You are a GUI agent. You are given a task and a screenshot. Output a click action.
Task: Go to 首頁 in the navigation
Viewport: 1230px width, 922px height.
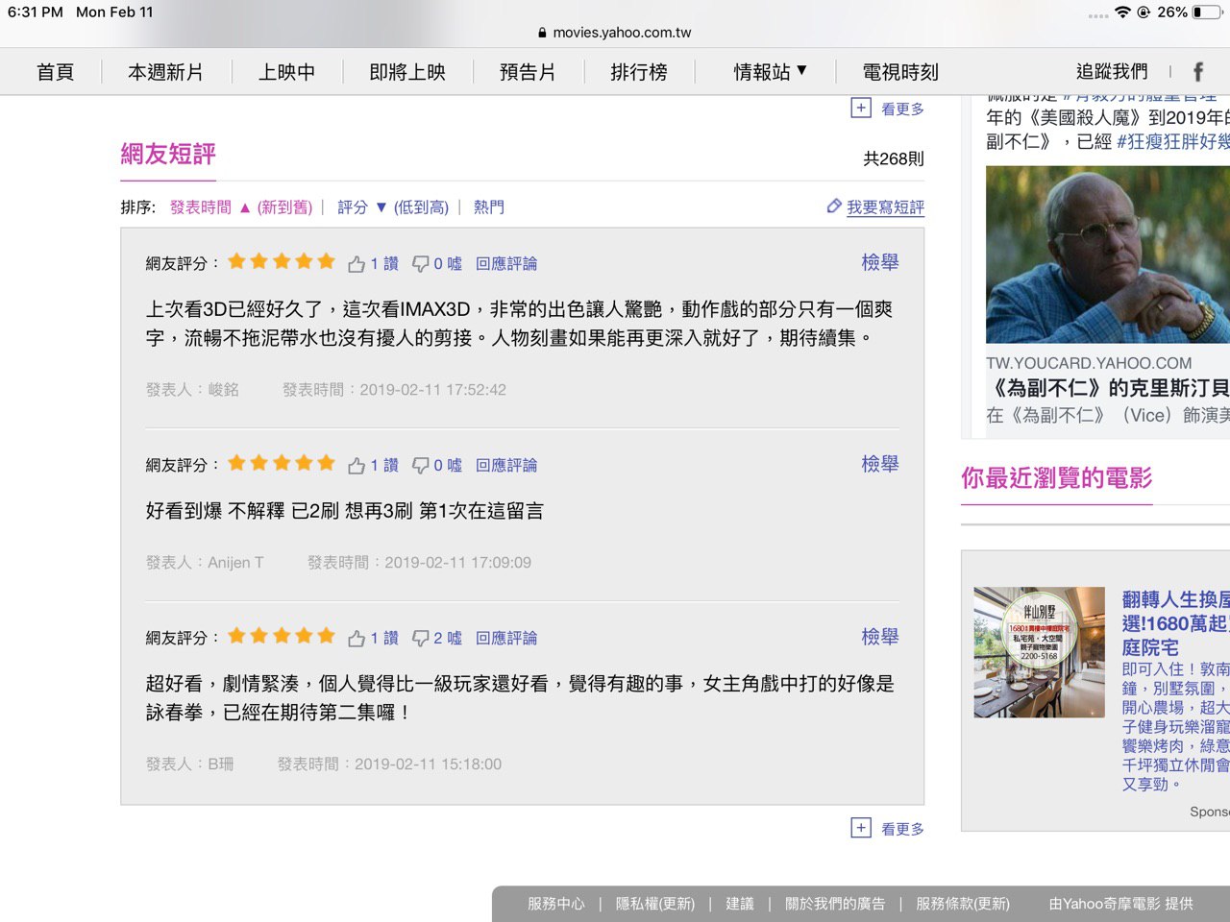point(56,72)
